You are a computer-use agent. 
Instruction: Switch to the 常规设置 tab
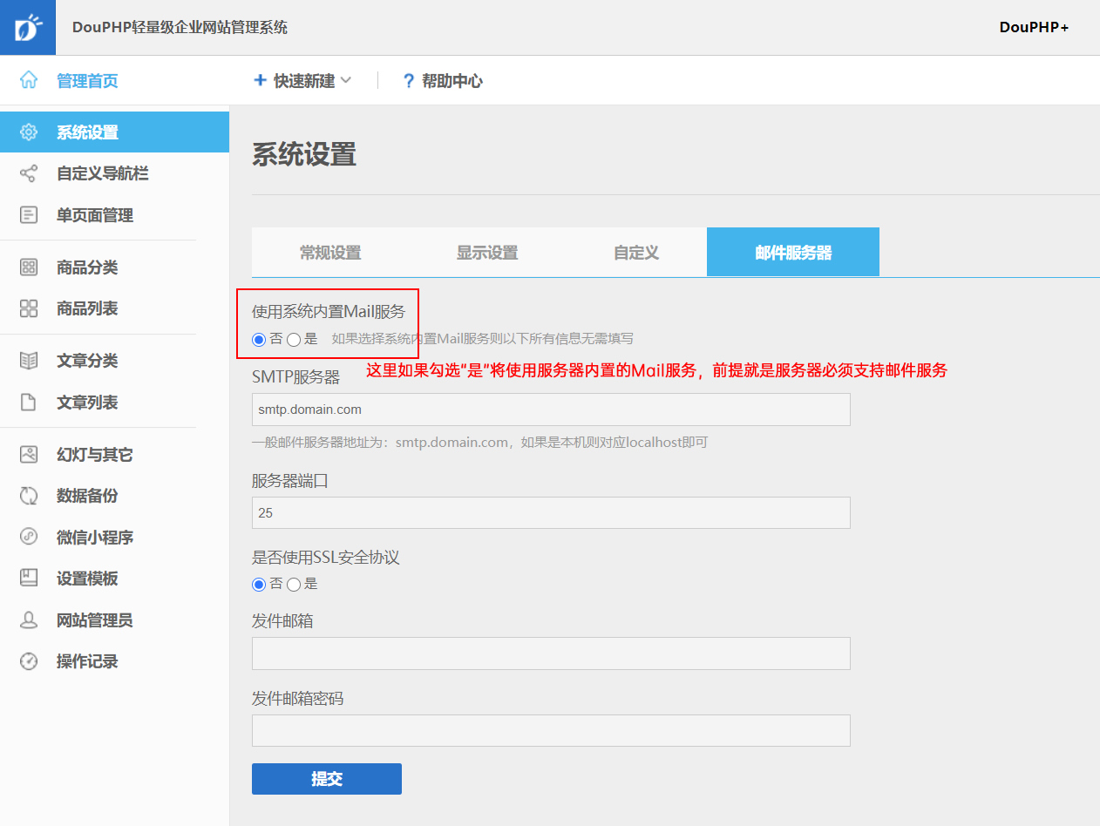tap(330, 253)
